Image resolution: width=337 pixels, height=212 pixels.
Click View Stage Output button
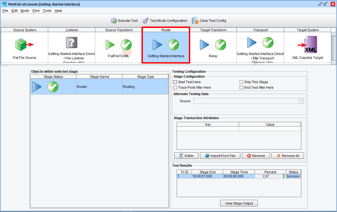tap(239, 203)
